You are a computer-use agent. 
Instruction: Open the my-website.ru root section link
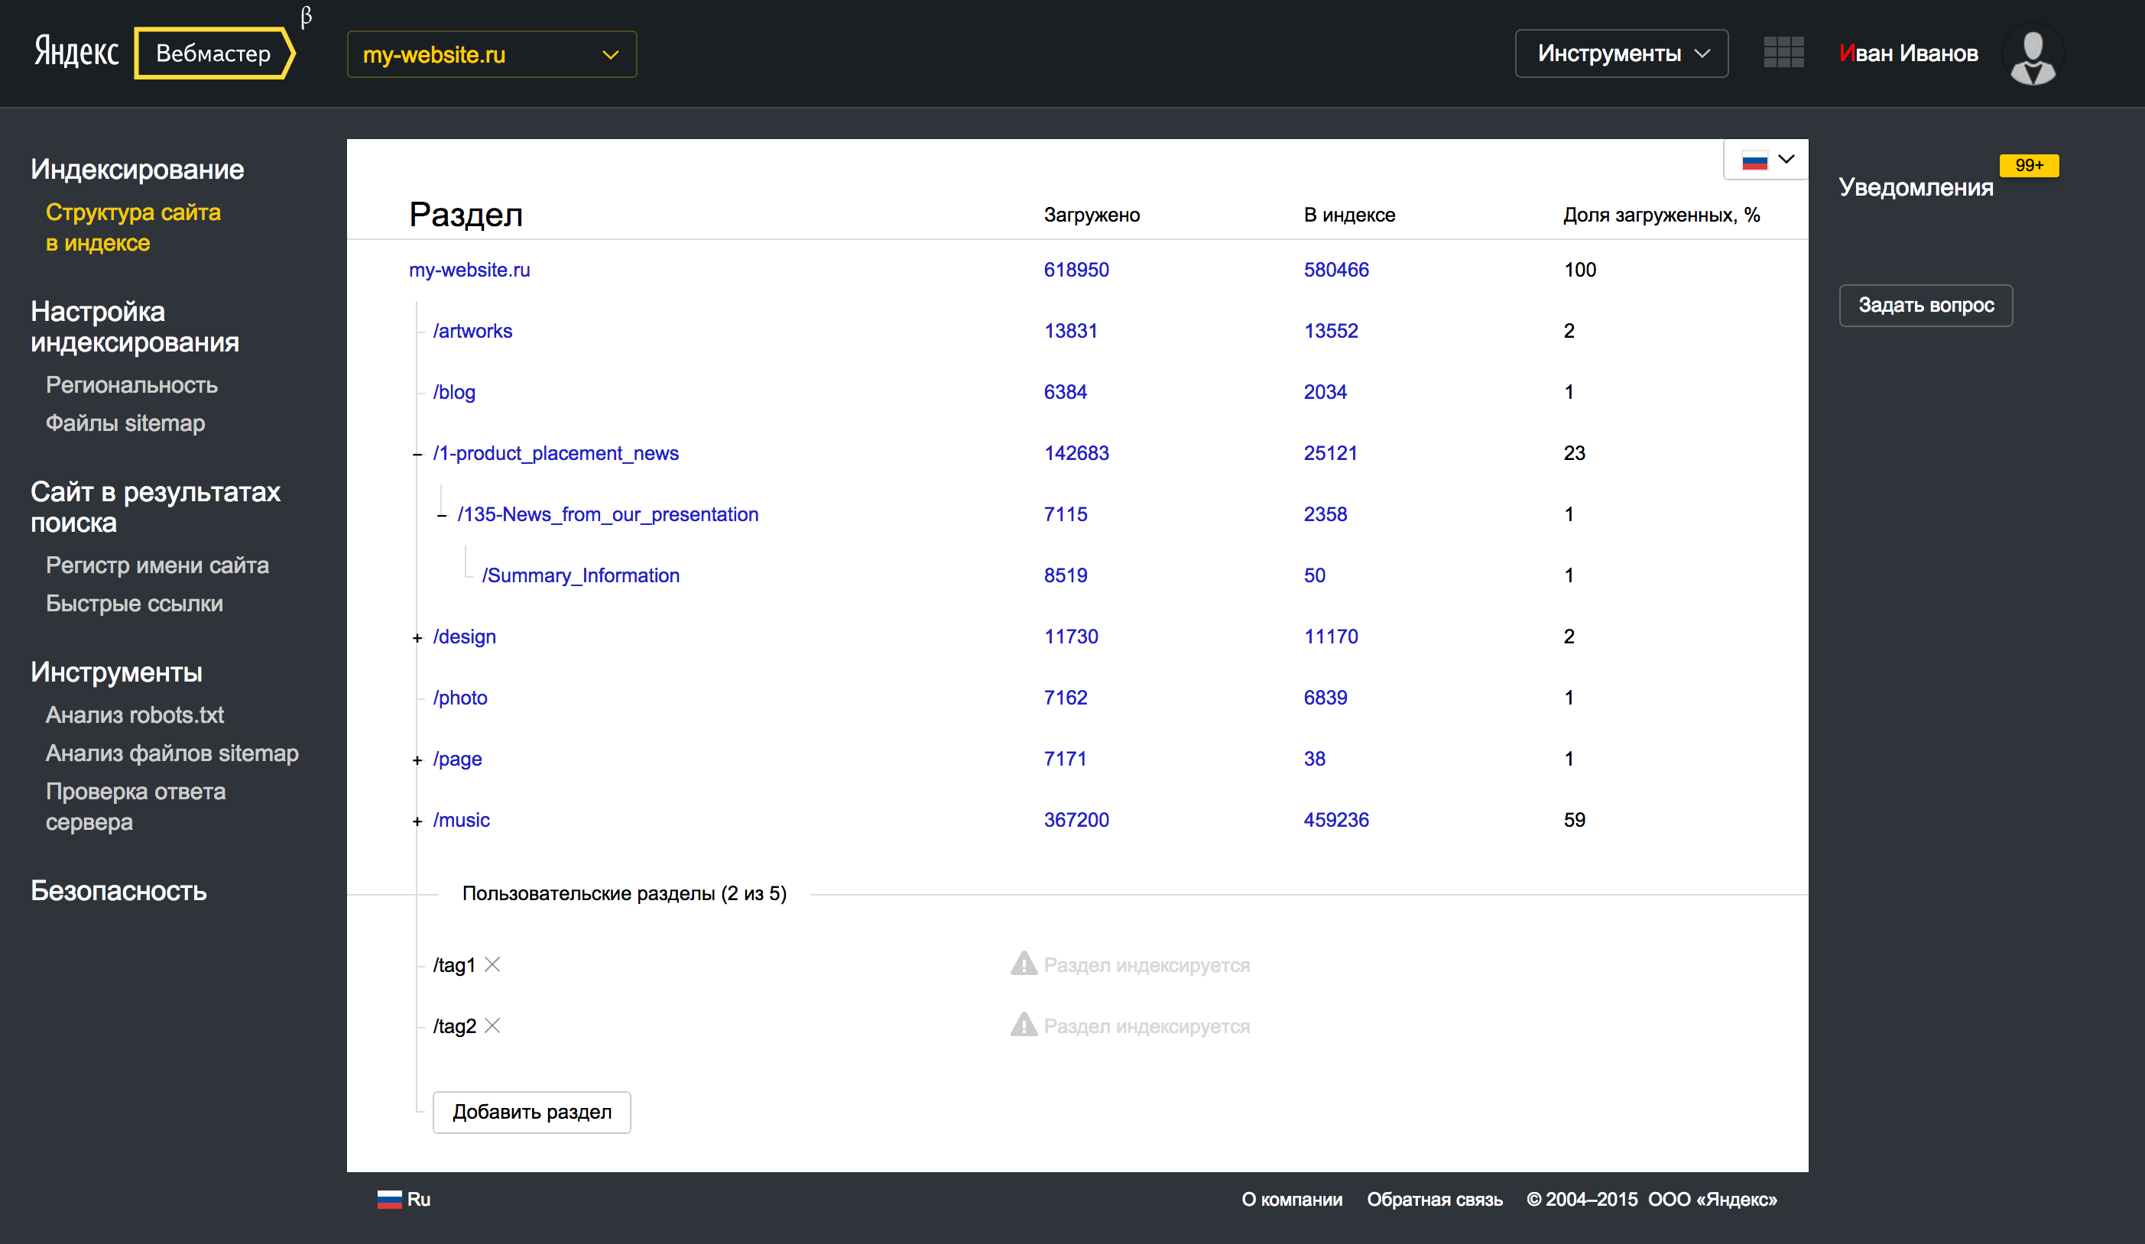(469, 270)
